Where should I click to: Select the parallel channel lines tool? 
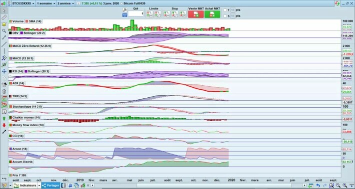tap(4, 58)
